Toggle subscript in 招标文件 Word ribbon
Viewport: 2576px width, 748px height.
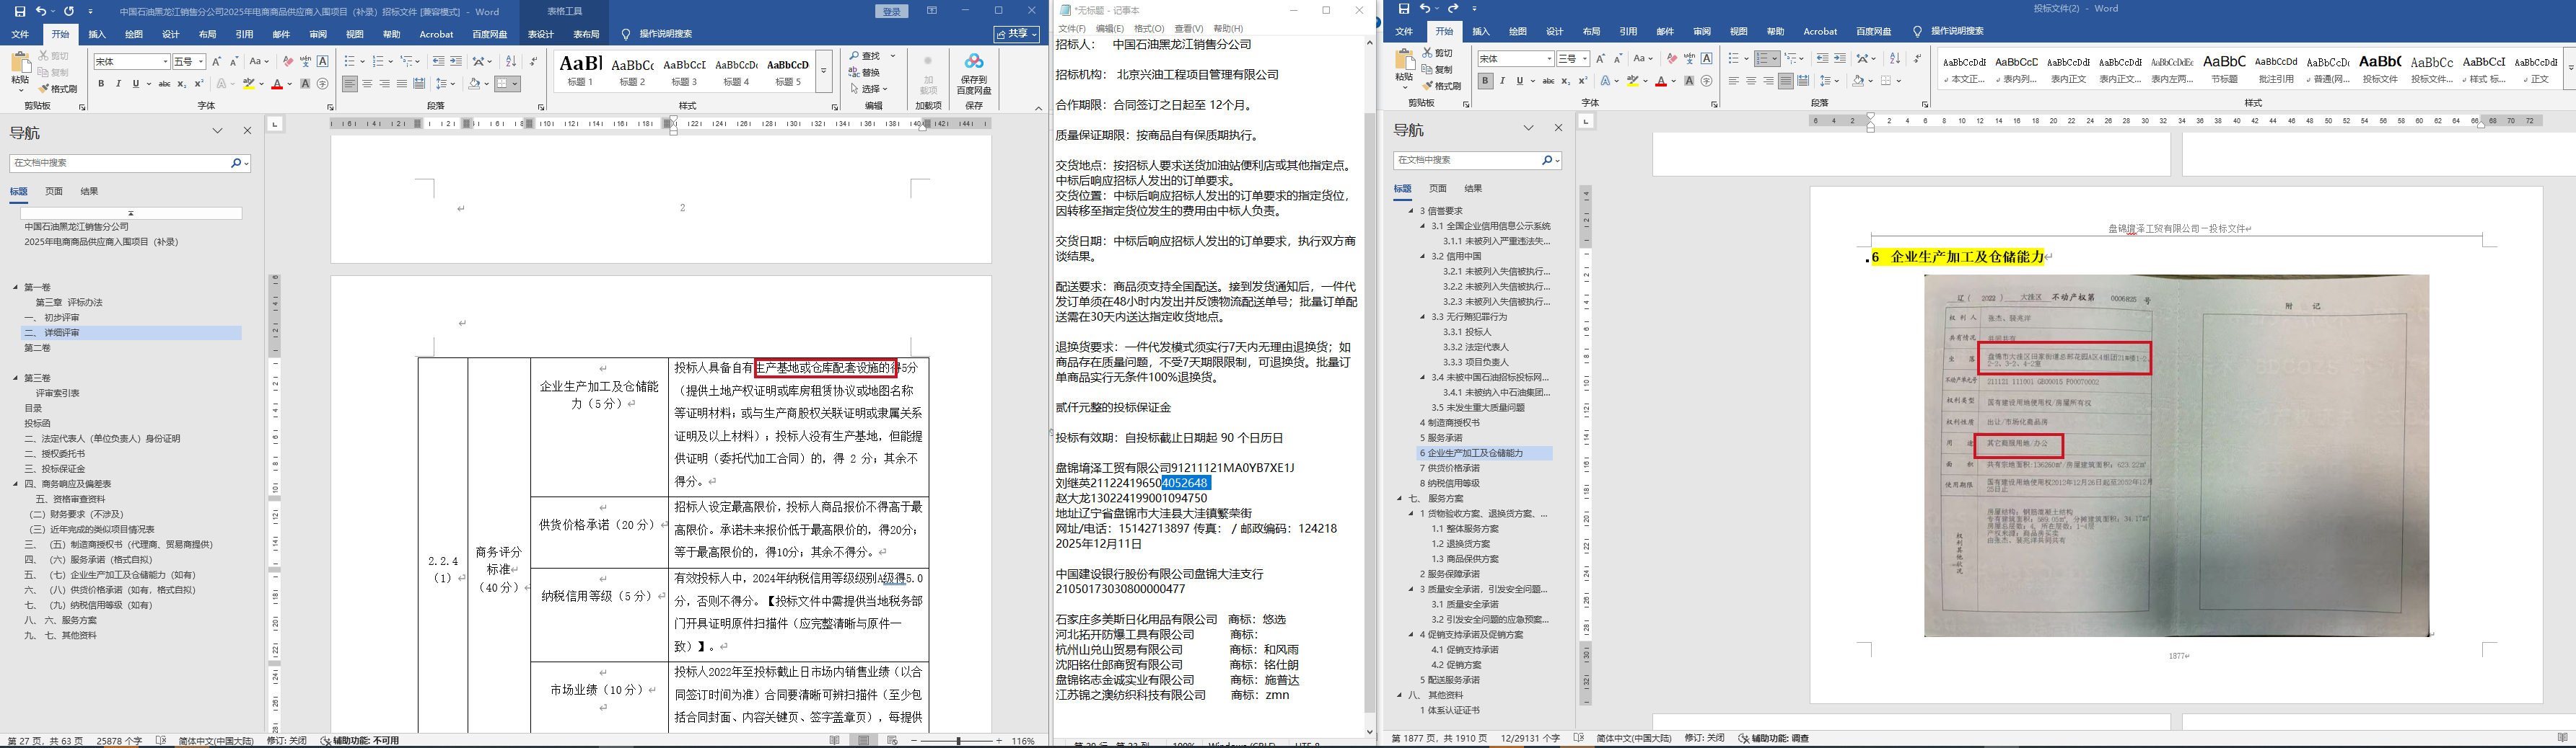point(182,84)
